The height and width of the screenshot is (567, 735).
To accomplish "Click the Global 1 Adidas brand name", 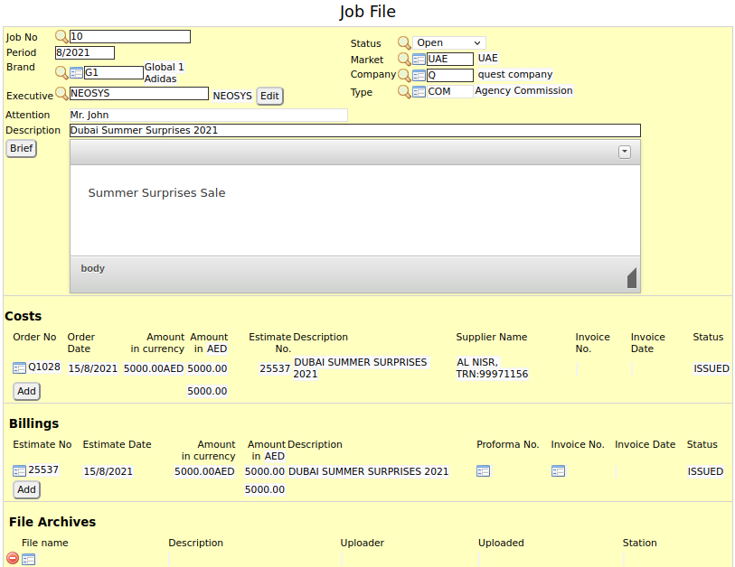I will point(164,73).
